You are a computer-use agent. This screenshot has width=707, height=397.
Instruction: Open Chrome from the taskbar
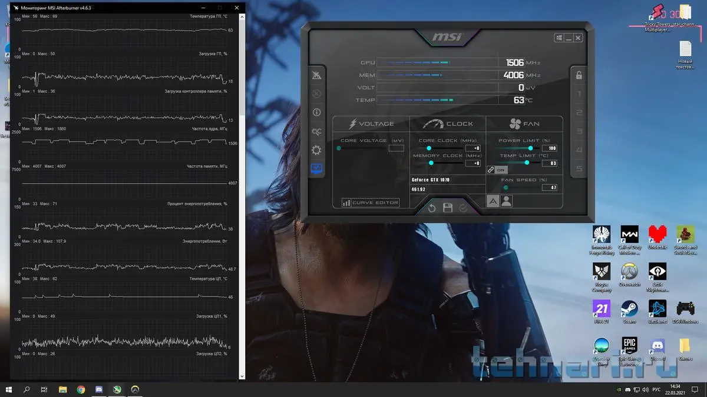pos(81,389)
